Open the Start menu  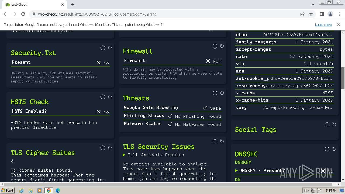click(7, 190)
